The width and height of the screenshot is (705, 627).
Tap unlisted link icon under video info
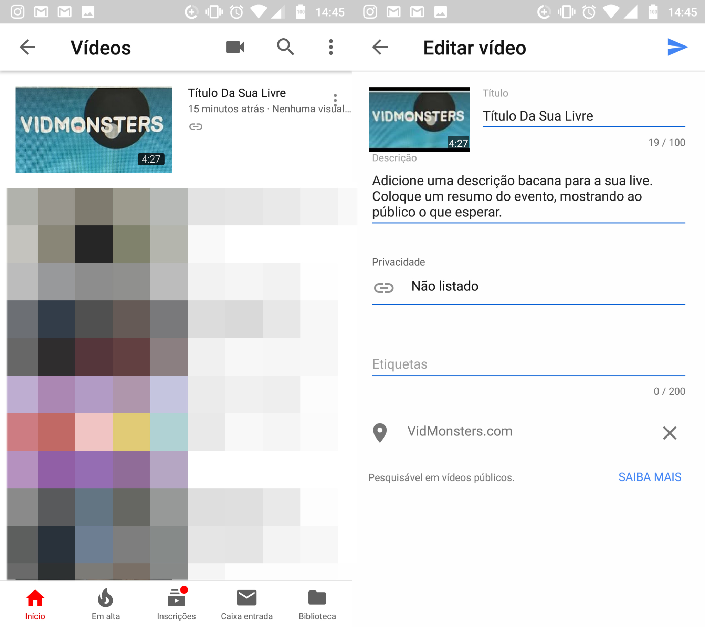click(196, 127)
